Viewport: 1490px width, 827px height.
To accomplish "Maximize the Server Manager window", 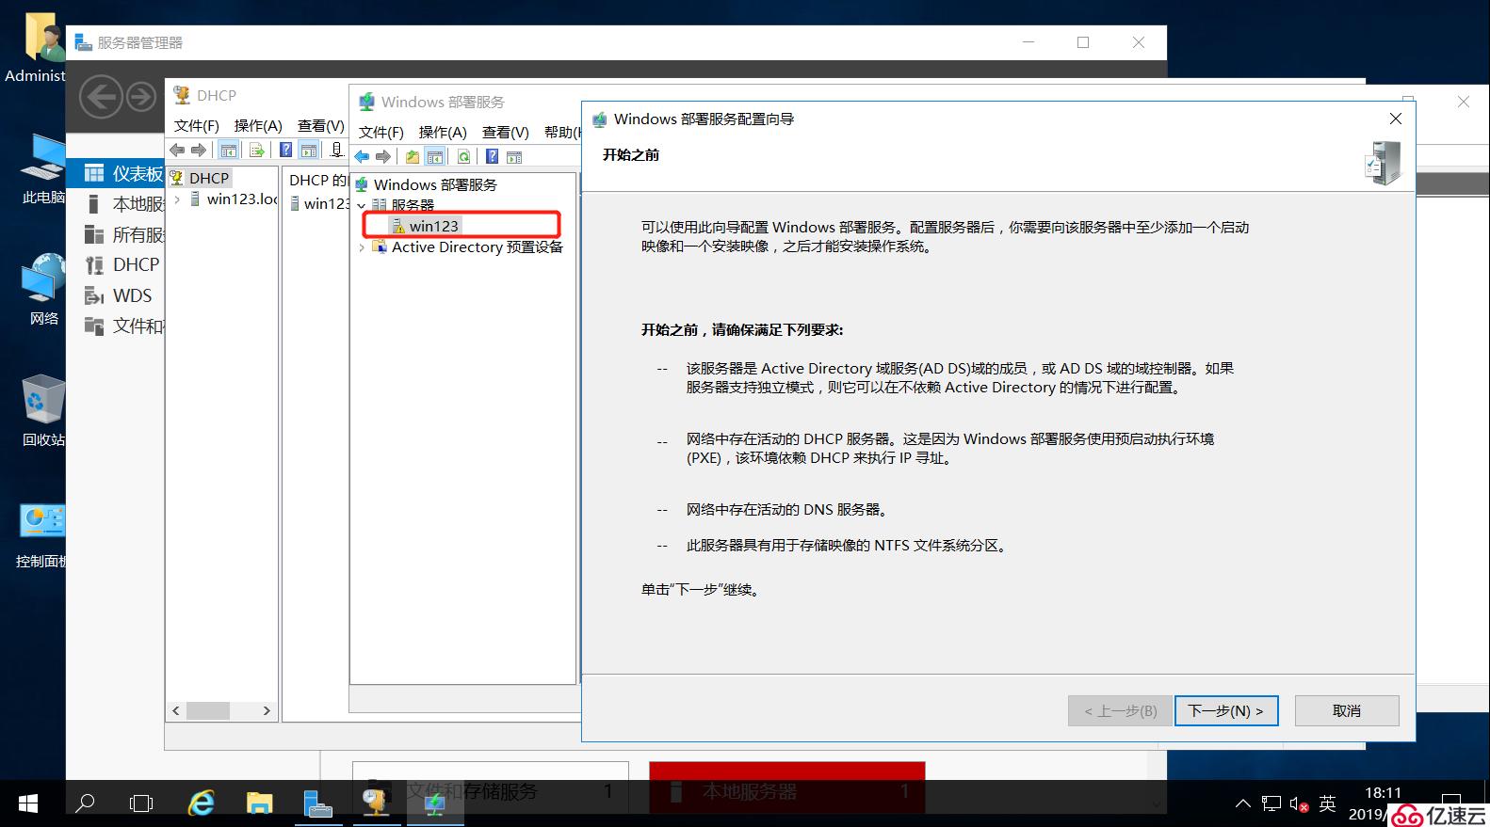I will 1083,42.
